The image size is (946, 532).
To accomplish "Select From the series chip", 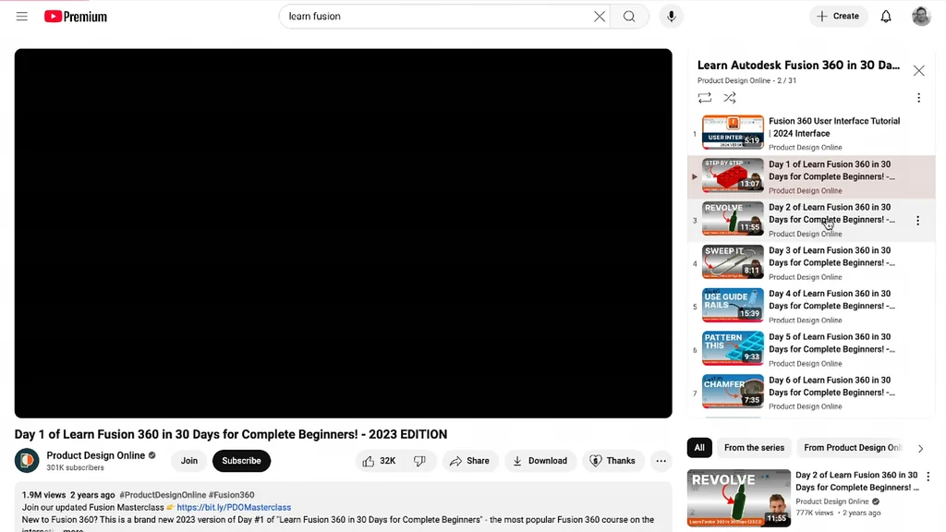I will tap(754, 448).
